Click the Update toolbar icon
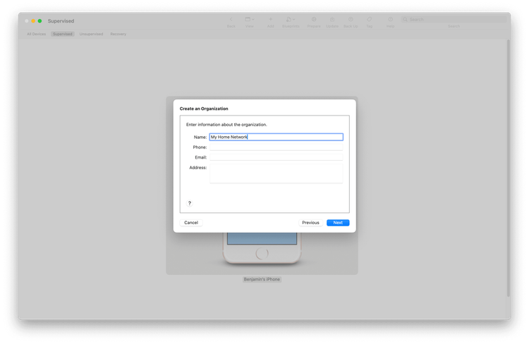 pos(332,20)
